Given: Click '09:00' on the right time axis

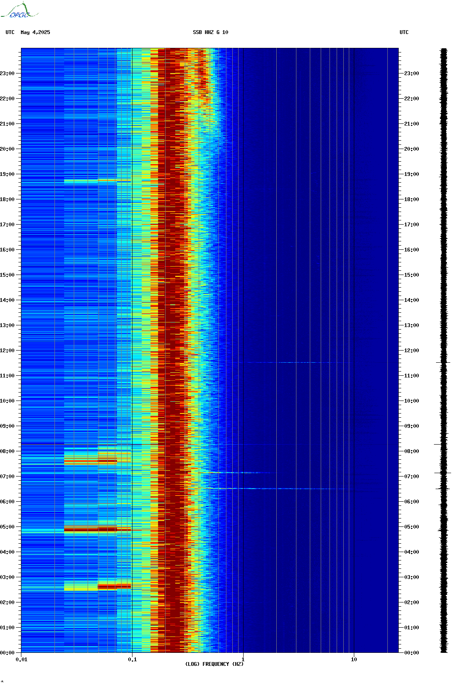Looking at the screenshot, I should [x=411, y=426].
